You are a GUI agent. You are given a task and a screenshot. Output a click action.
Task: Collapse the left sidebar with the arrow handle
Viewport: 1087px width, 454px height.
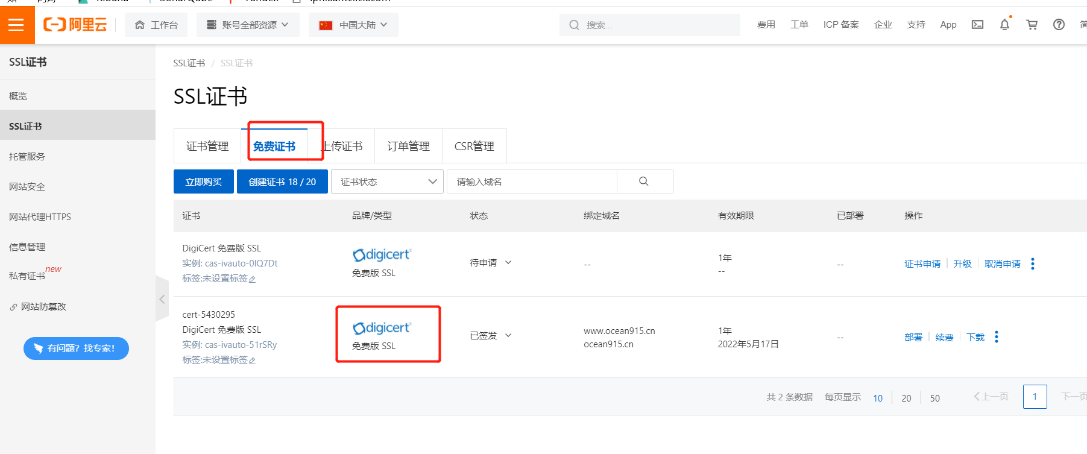click(x=162, y=299)
